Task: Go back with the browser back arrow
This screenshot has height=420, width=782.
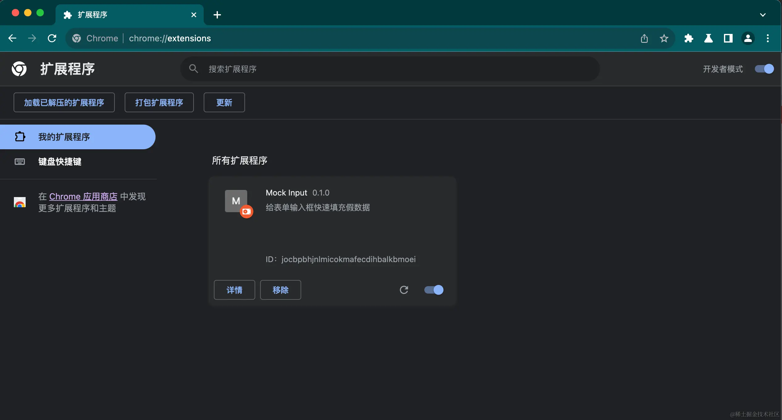Action: coord(12,38)
